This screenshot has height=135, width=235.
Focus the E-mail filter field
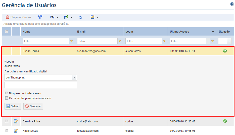[97, 41]
